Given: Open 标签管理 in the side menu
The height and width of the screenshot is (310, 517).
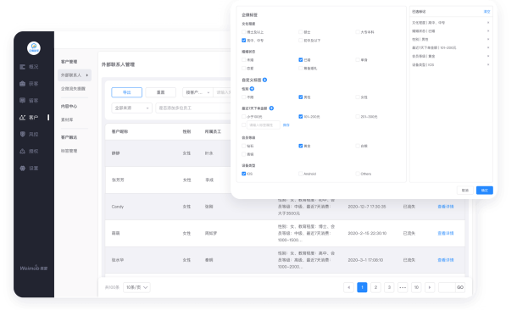Looking at the screenshot, I should pyautogui.click(x=69, y=151).
